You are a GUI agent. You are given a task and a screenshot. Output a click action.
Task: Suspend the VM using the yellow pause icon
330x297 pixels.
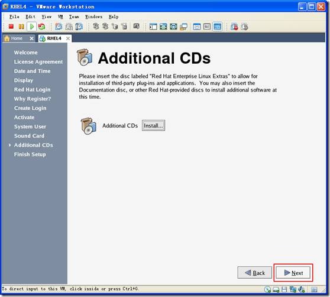coord(21,27)
